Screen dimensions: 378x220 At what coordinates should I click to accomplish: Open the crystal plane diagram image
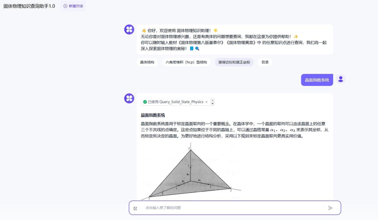coord(191,172)
